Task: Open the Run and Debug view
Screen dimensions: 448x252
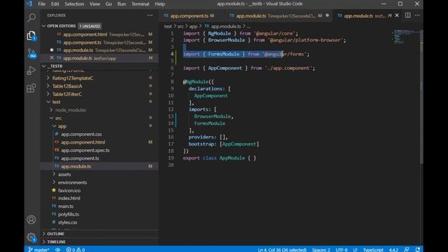Action: pos(31,70)
